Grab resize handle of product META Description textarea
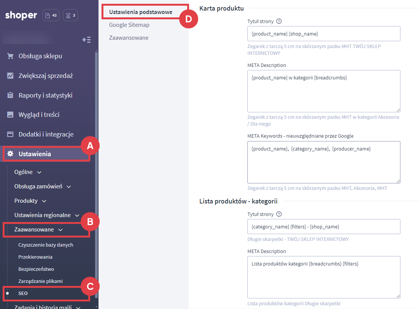This screenshot has height=309, width=419. [x=398, y=110]
